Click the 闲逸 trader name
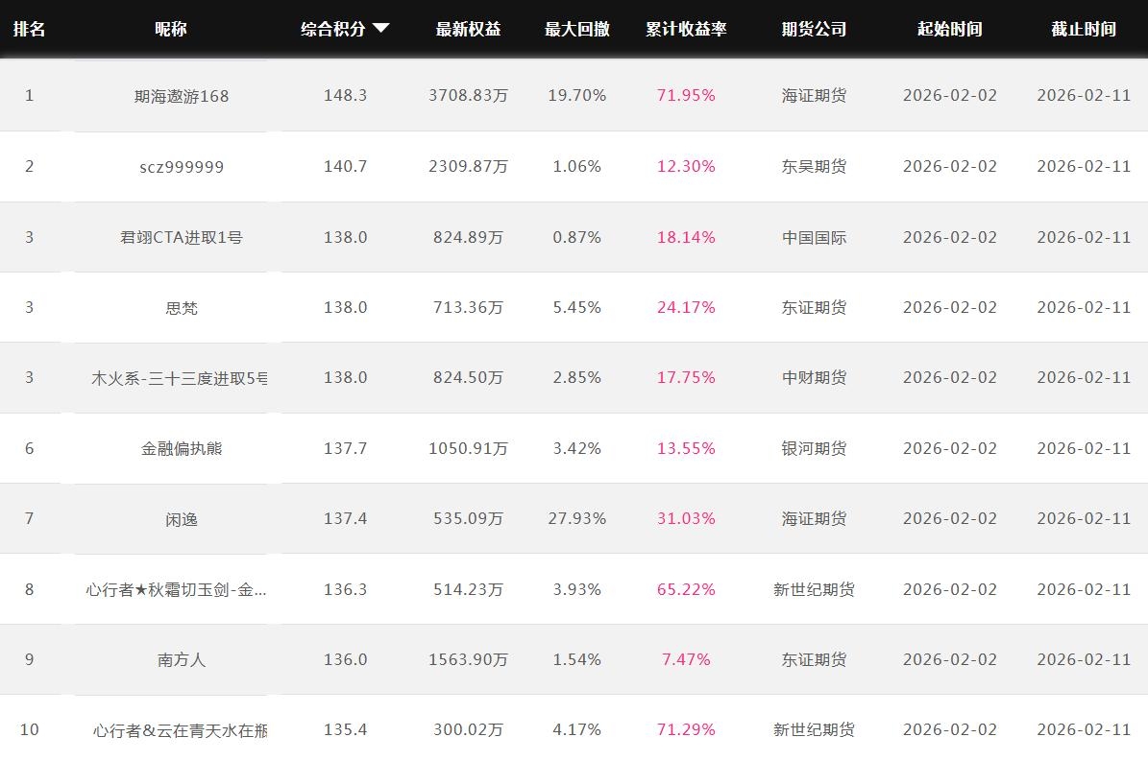 (182, 519)
